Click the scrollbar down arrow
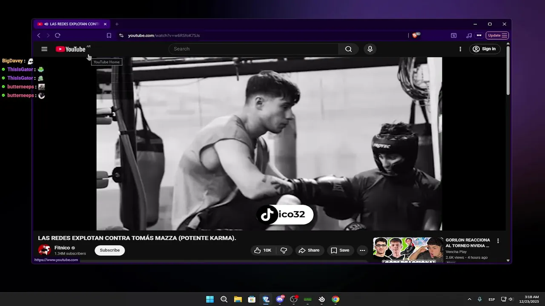This screenshot has width=545, height=306. (508, 260)
